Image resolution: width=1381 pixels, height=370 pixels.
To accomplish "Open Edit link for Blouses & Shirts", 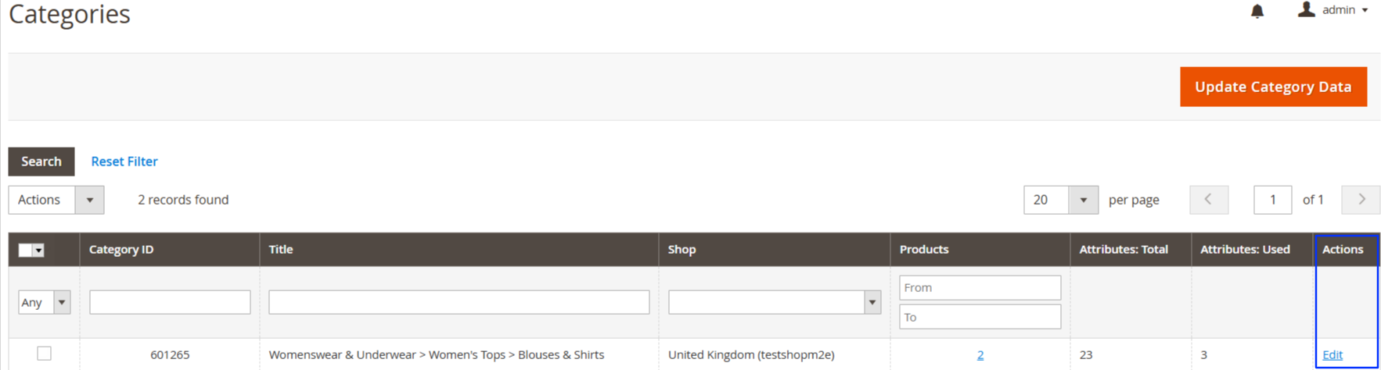I will (x=1332, y=354).
